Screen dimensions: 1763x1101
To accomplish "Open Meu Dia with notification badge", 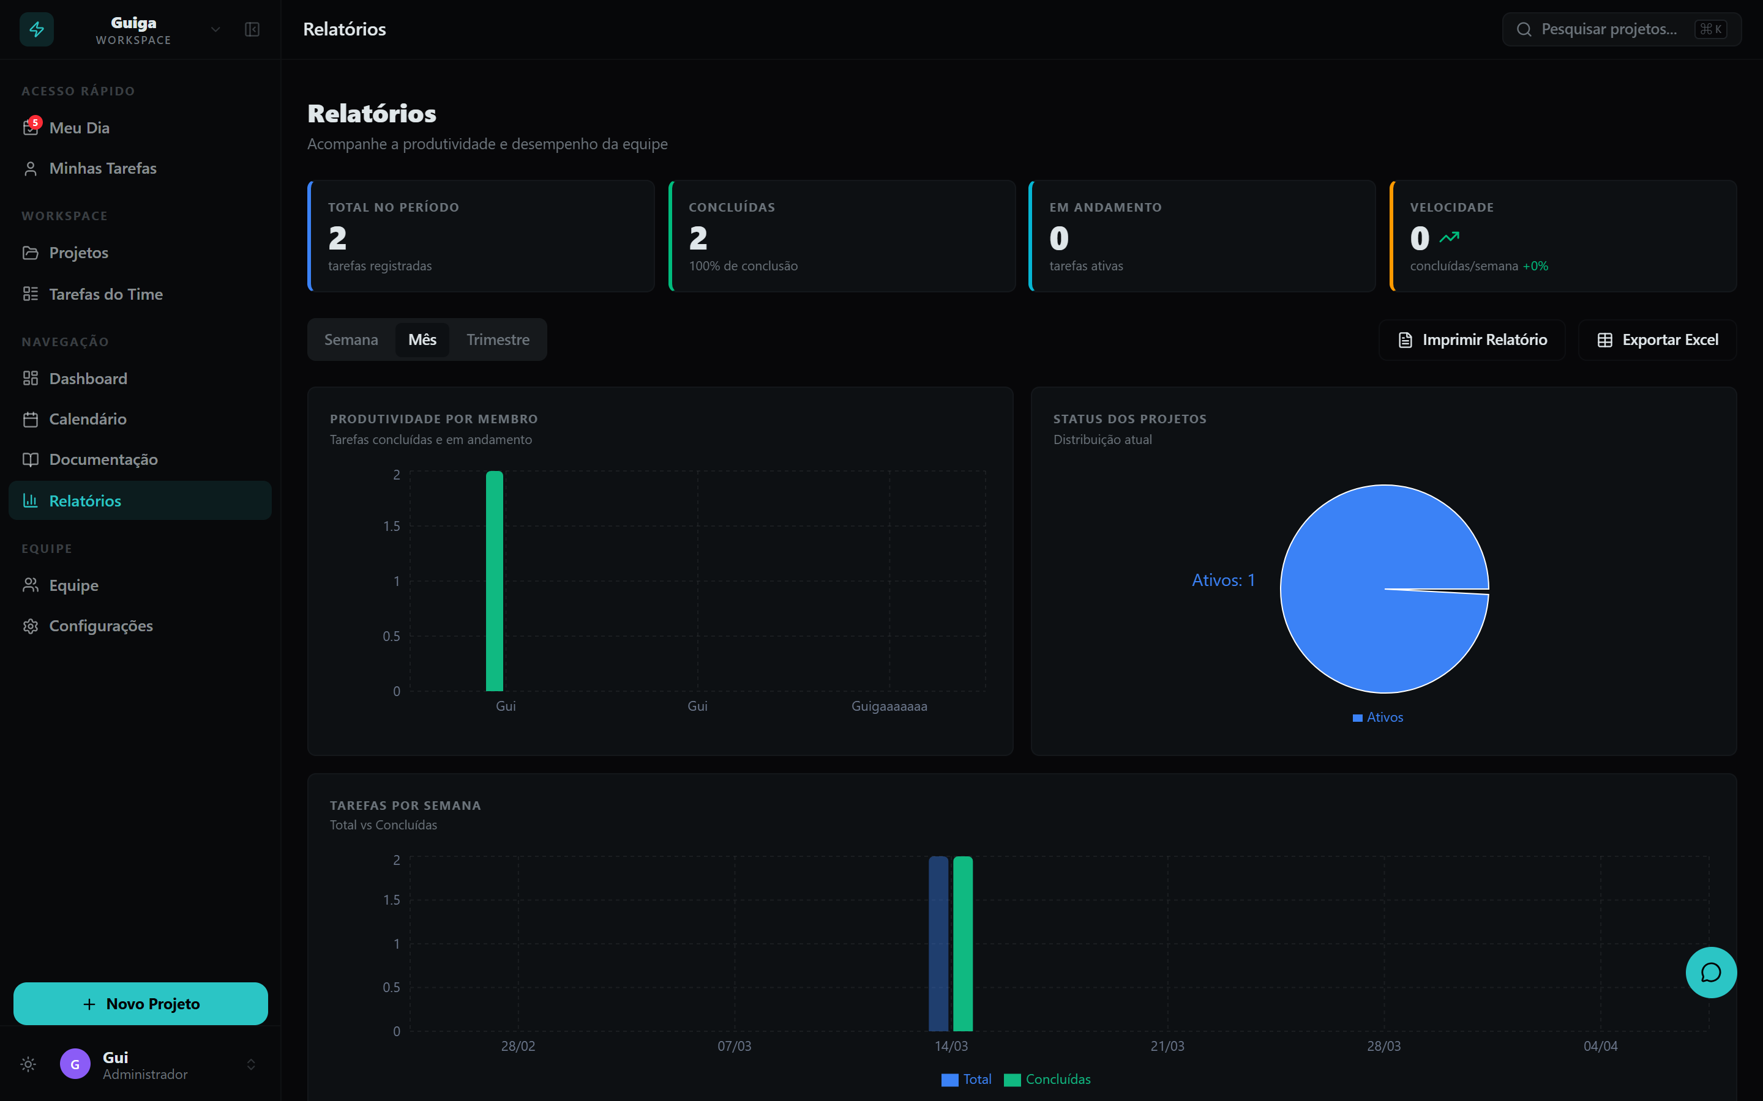I will click(79, 127).
